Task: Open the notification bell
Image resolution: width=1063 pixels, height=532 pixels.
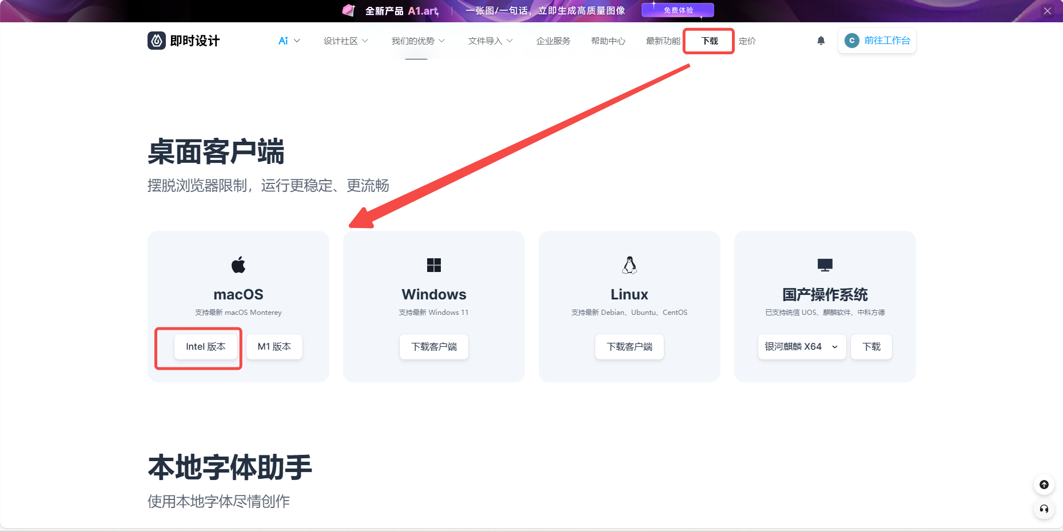Action: (x=821, y=41)
